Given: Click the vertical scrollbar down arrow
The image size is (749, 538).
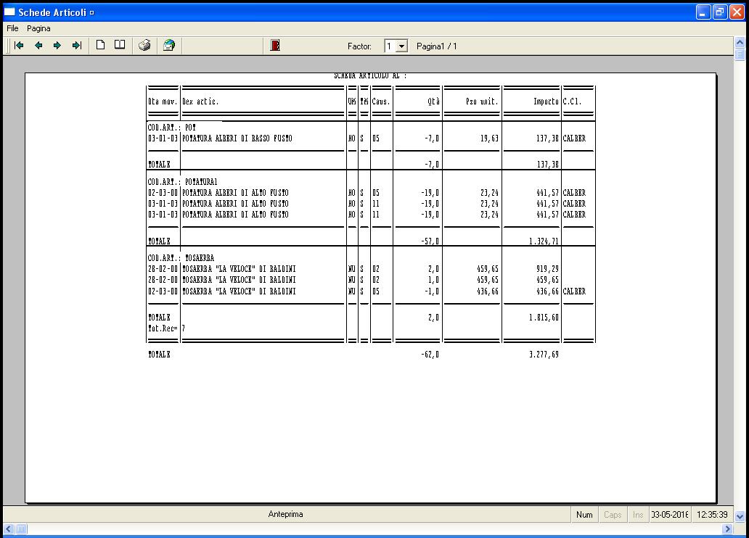Looking at the screenshot, I should coord(740,516).
